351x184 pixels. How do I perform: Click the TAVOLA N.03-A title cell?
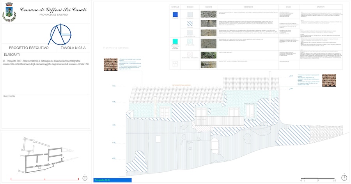[x=75, y=48]
